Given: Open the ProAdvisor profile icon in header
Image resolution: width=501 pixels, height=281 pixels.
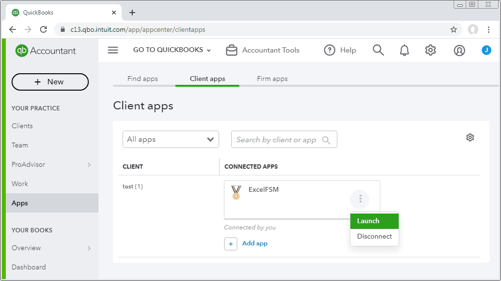Looking at the screenshot, I should click(459, 51).
